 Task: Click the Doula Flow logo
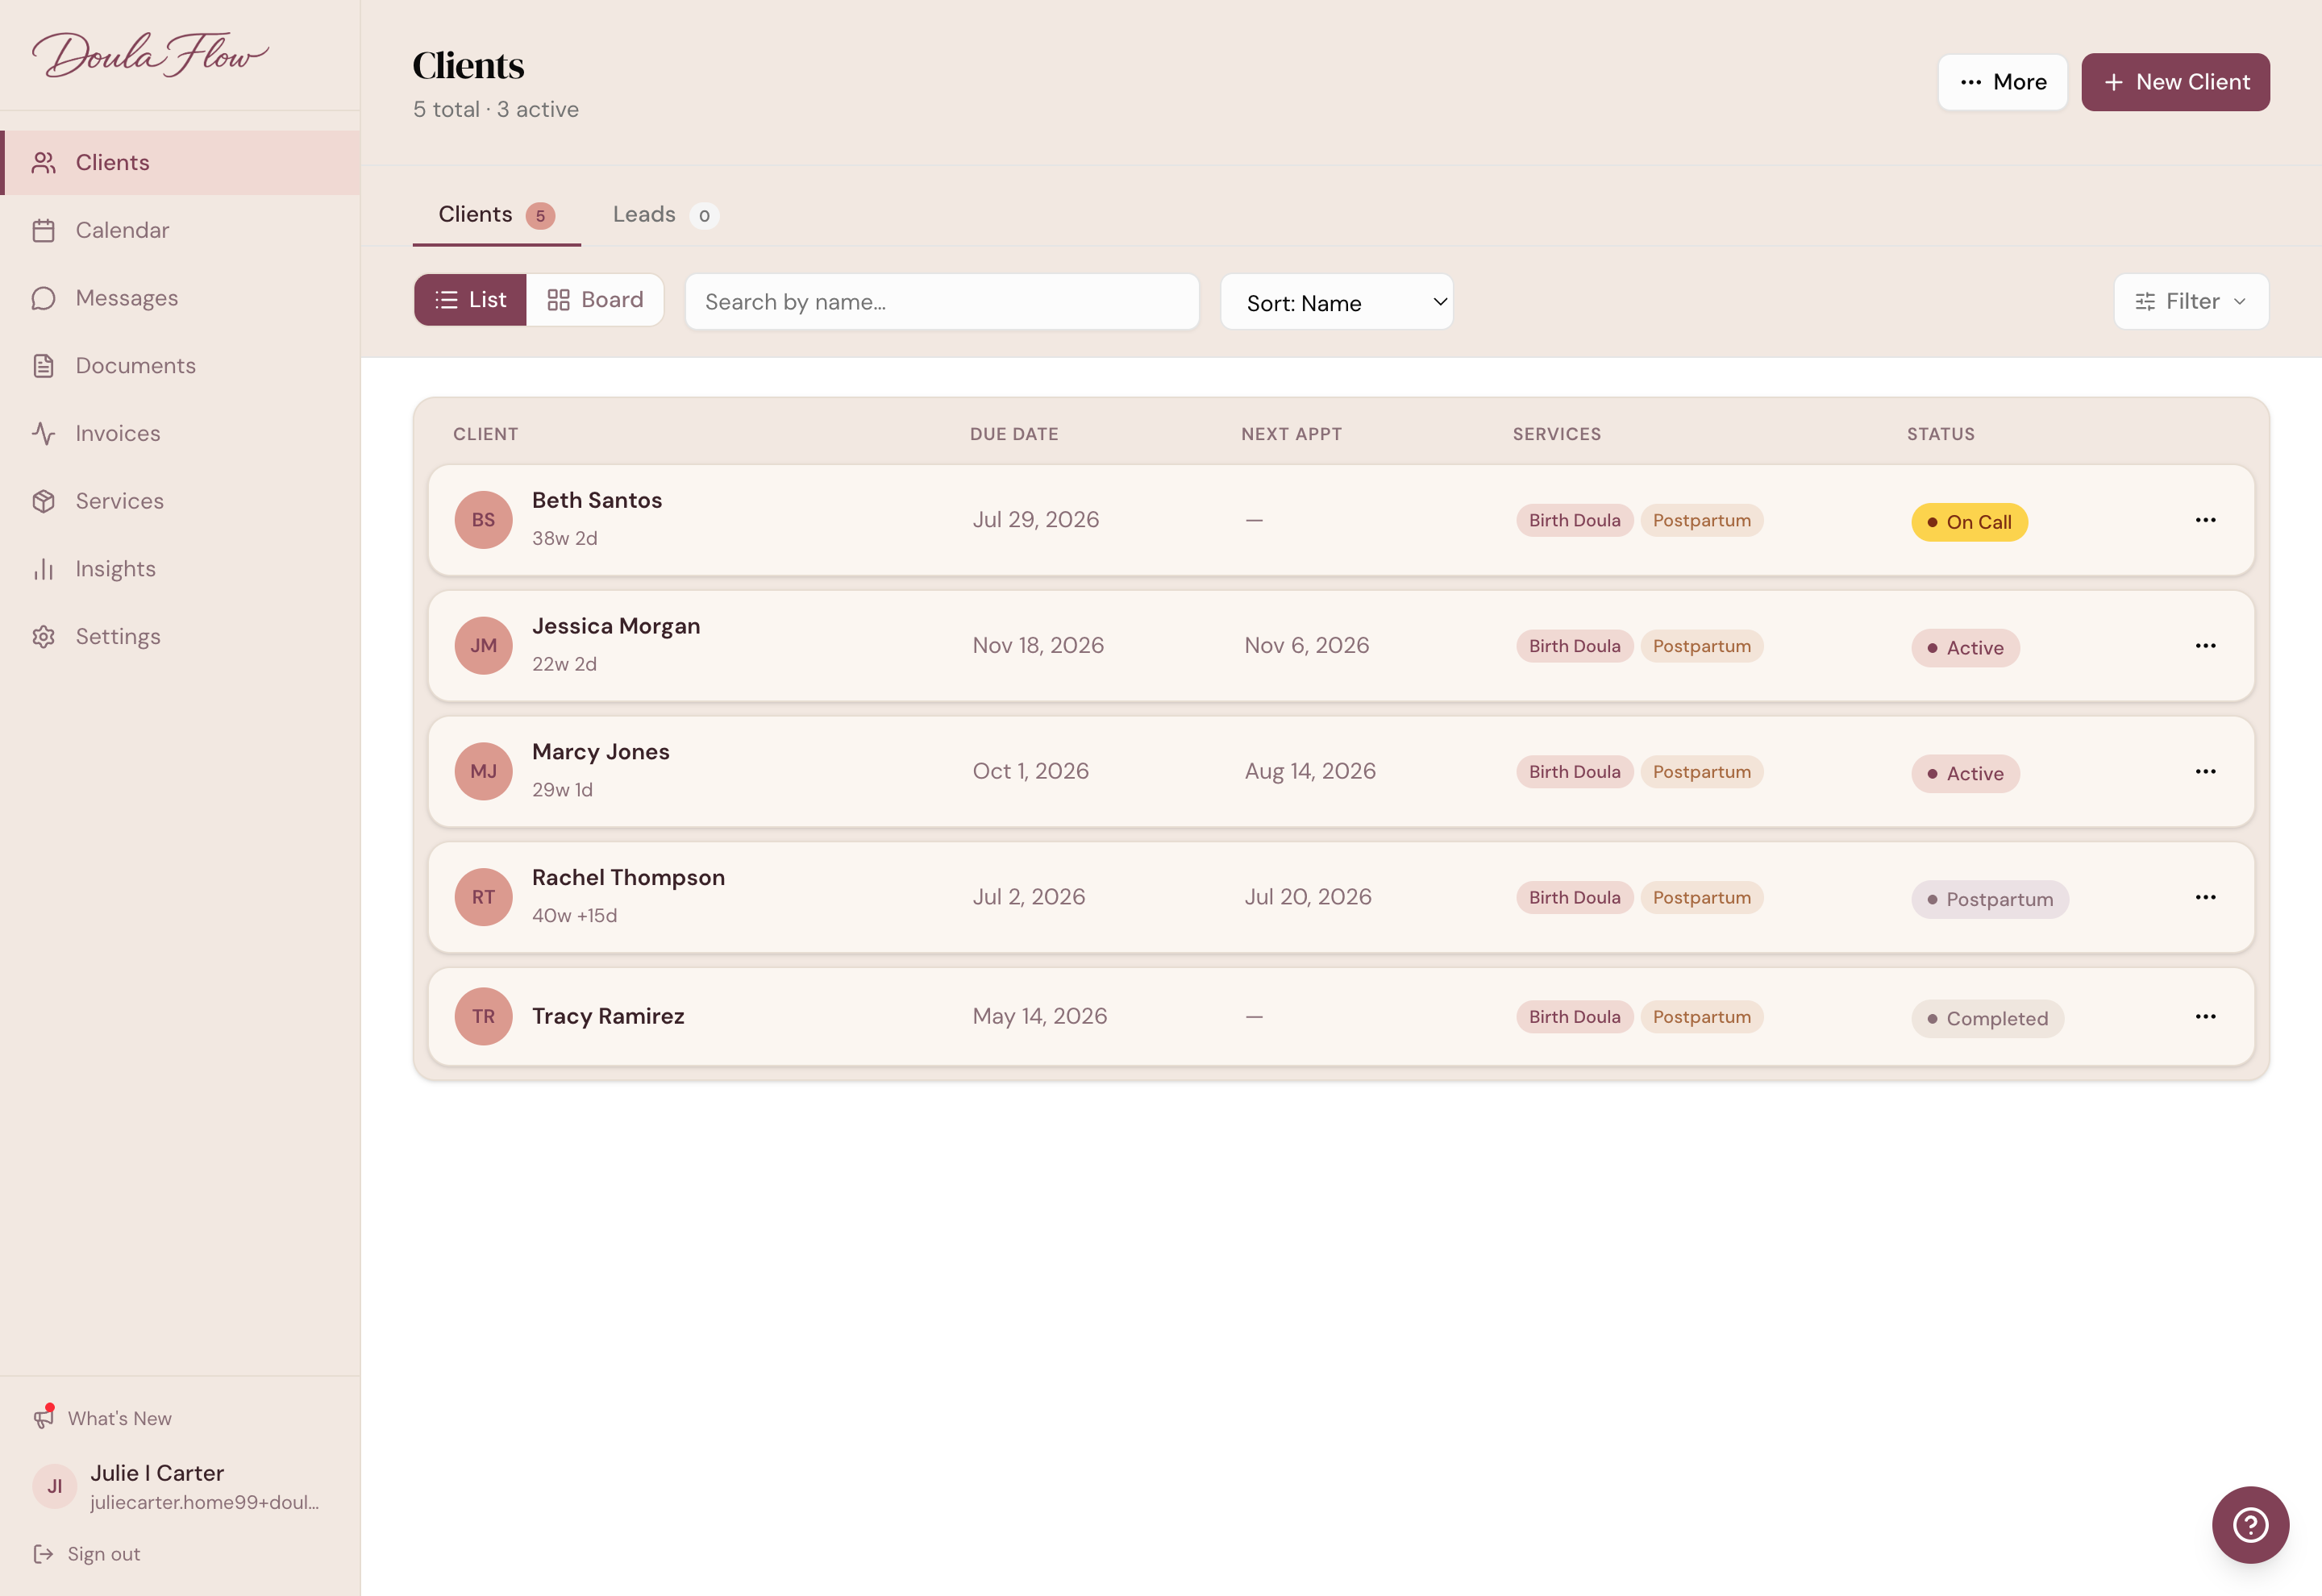(x=150, y=55)
